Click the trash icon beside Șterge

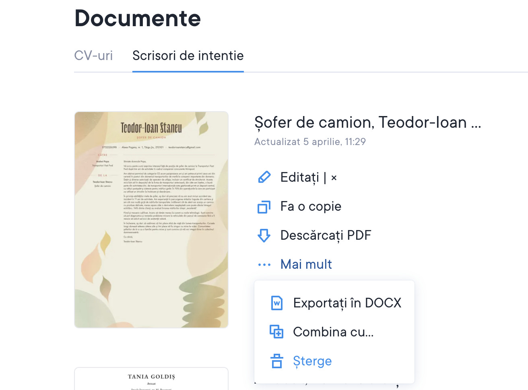click(x=277, y=361)
